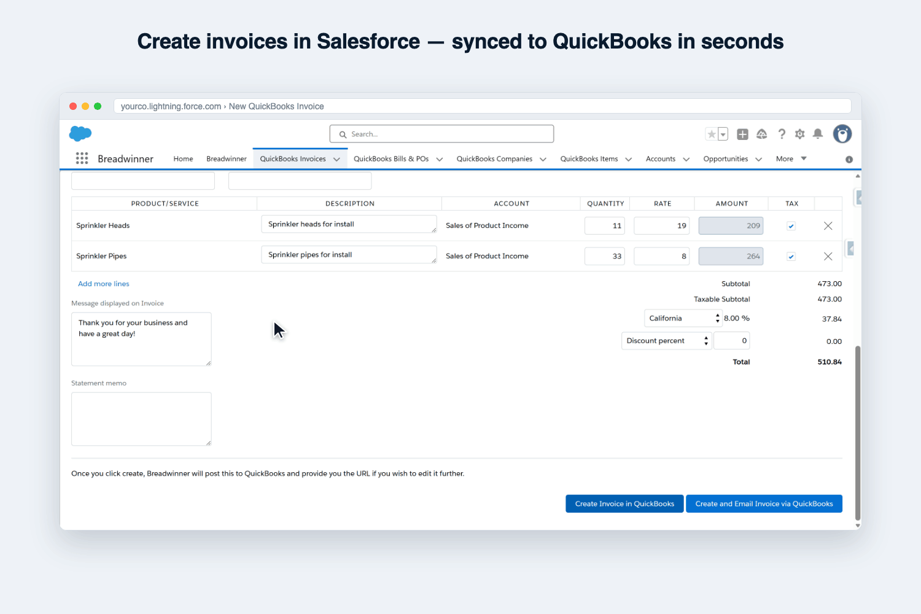
Task: Open the Trailhead guidance icon
Action: tap(762, 134)
